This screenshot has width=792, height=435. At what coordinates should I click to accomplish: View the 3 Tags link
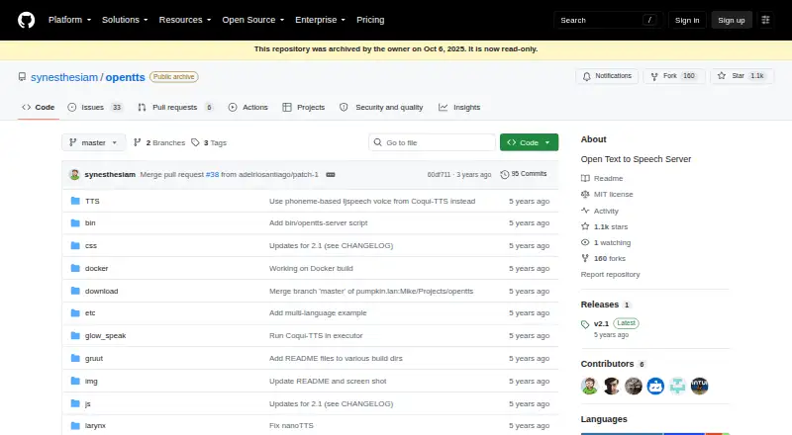[209, 142]
